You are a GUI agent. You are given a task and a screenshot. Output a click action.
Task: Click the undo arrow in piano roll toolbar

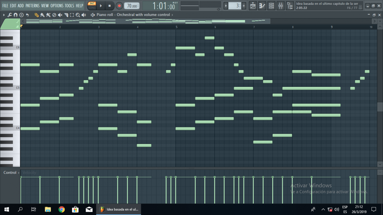pyautogui.click(x=27, y=15)
